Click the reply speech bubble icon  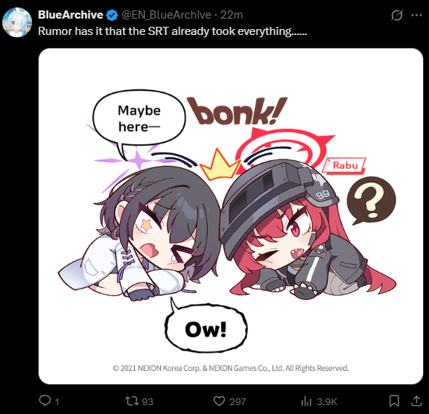coord(45,401)
